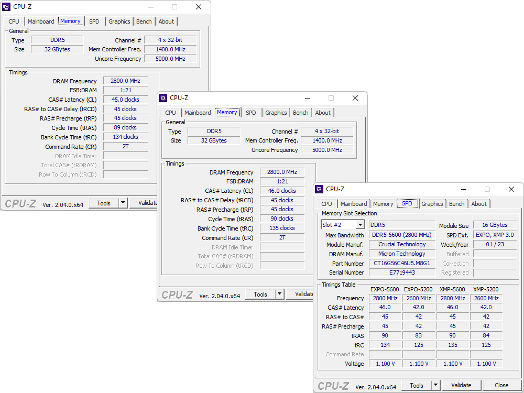The height and width of the screenshot is (393, 524).
Task: Click the EXPO-5600 column header in Timings Table
Action: (385, 289)
